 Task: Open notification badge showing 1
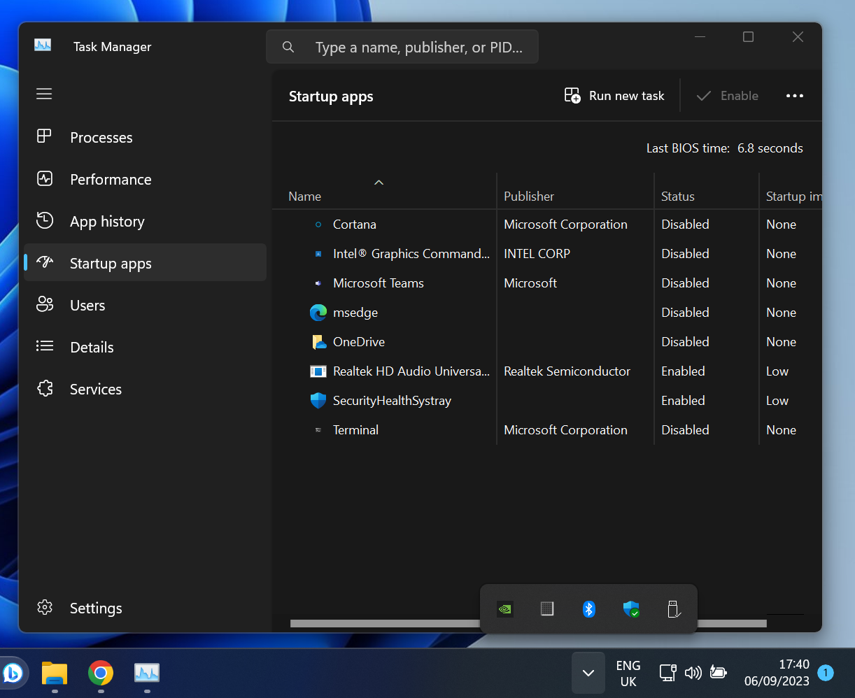pos(826,673)
